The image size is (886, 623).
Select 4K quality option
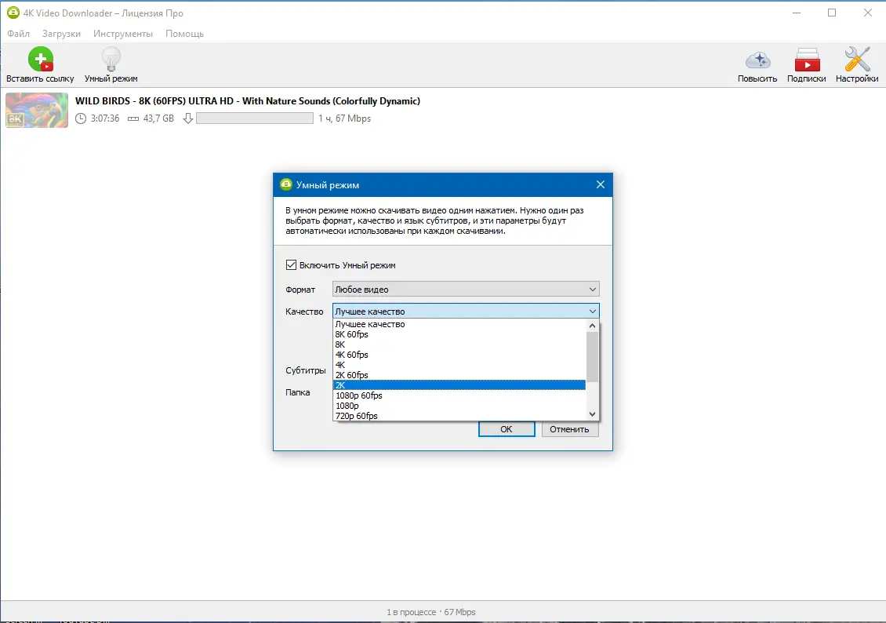coord(459,365)
